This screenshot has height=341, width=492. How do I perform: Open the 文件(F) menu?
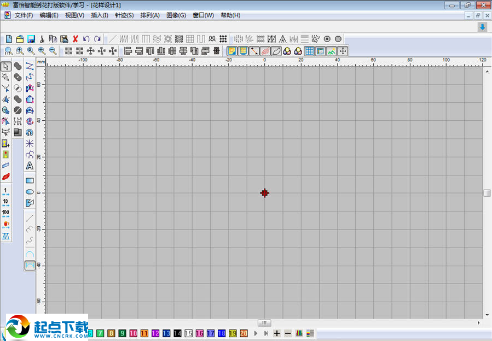24,15
